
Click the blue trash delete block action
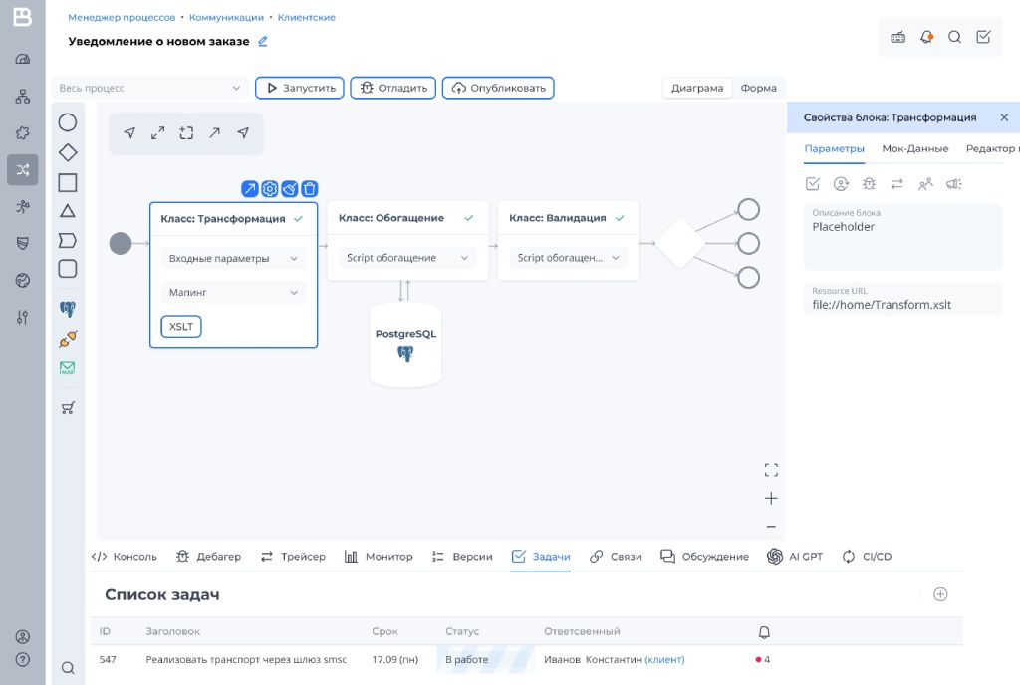point(310,189)
